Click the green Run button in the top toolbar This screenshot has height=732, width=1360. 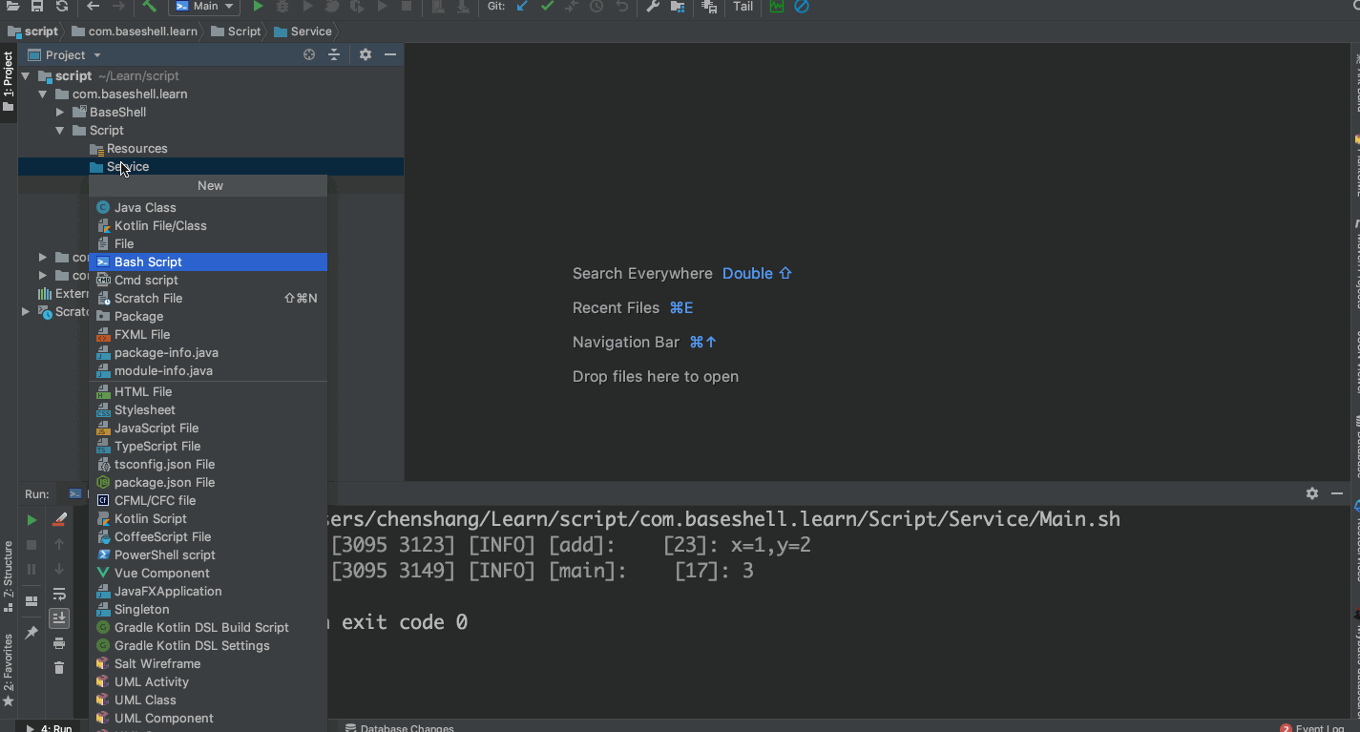[x=258, y=7]
